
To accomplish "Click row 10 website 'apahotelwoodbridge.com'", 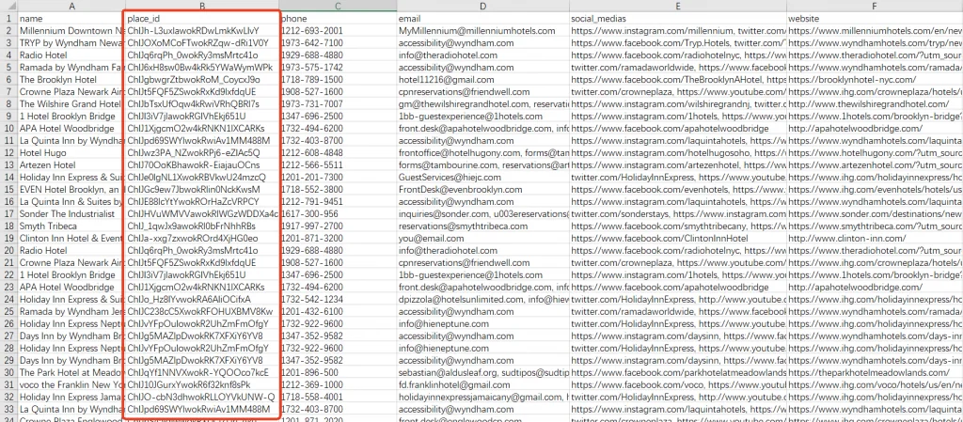I will [x=875, y=128].
